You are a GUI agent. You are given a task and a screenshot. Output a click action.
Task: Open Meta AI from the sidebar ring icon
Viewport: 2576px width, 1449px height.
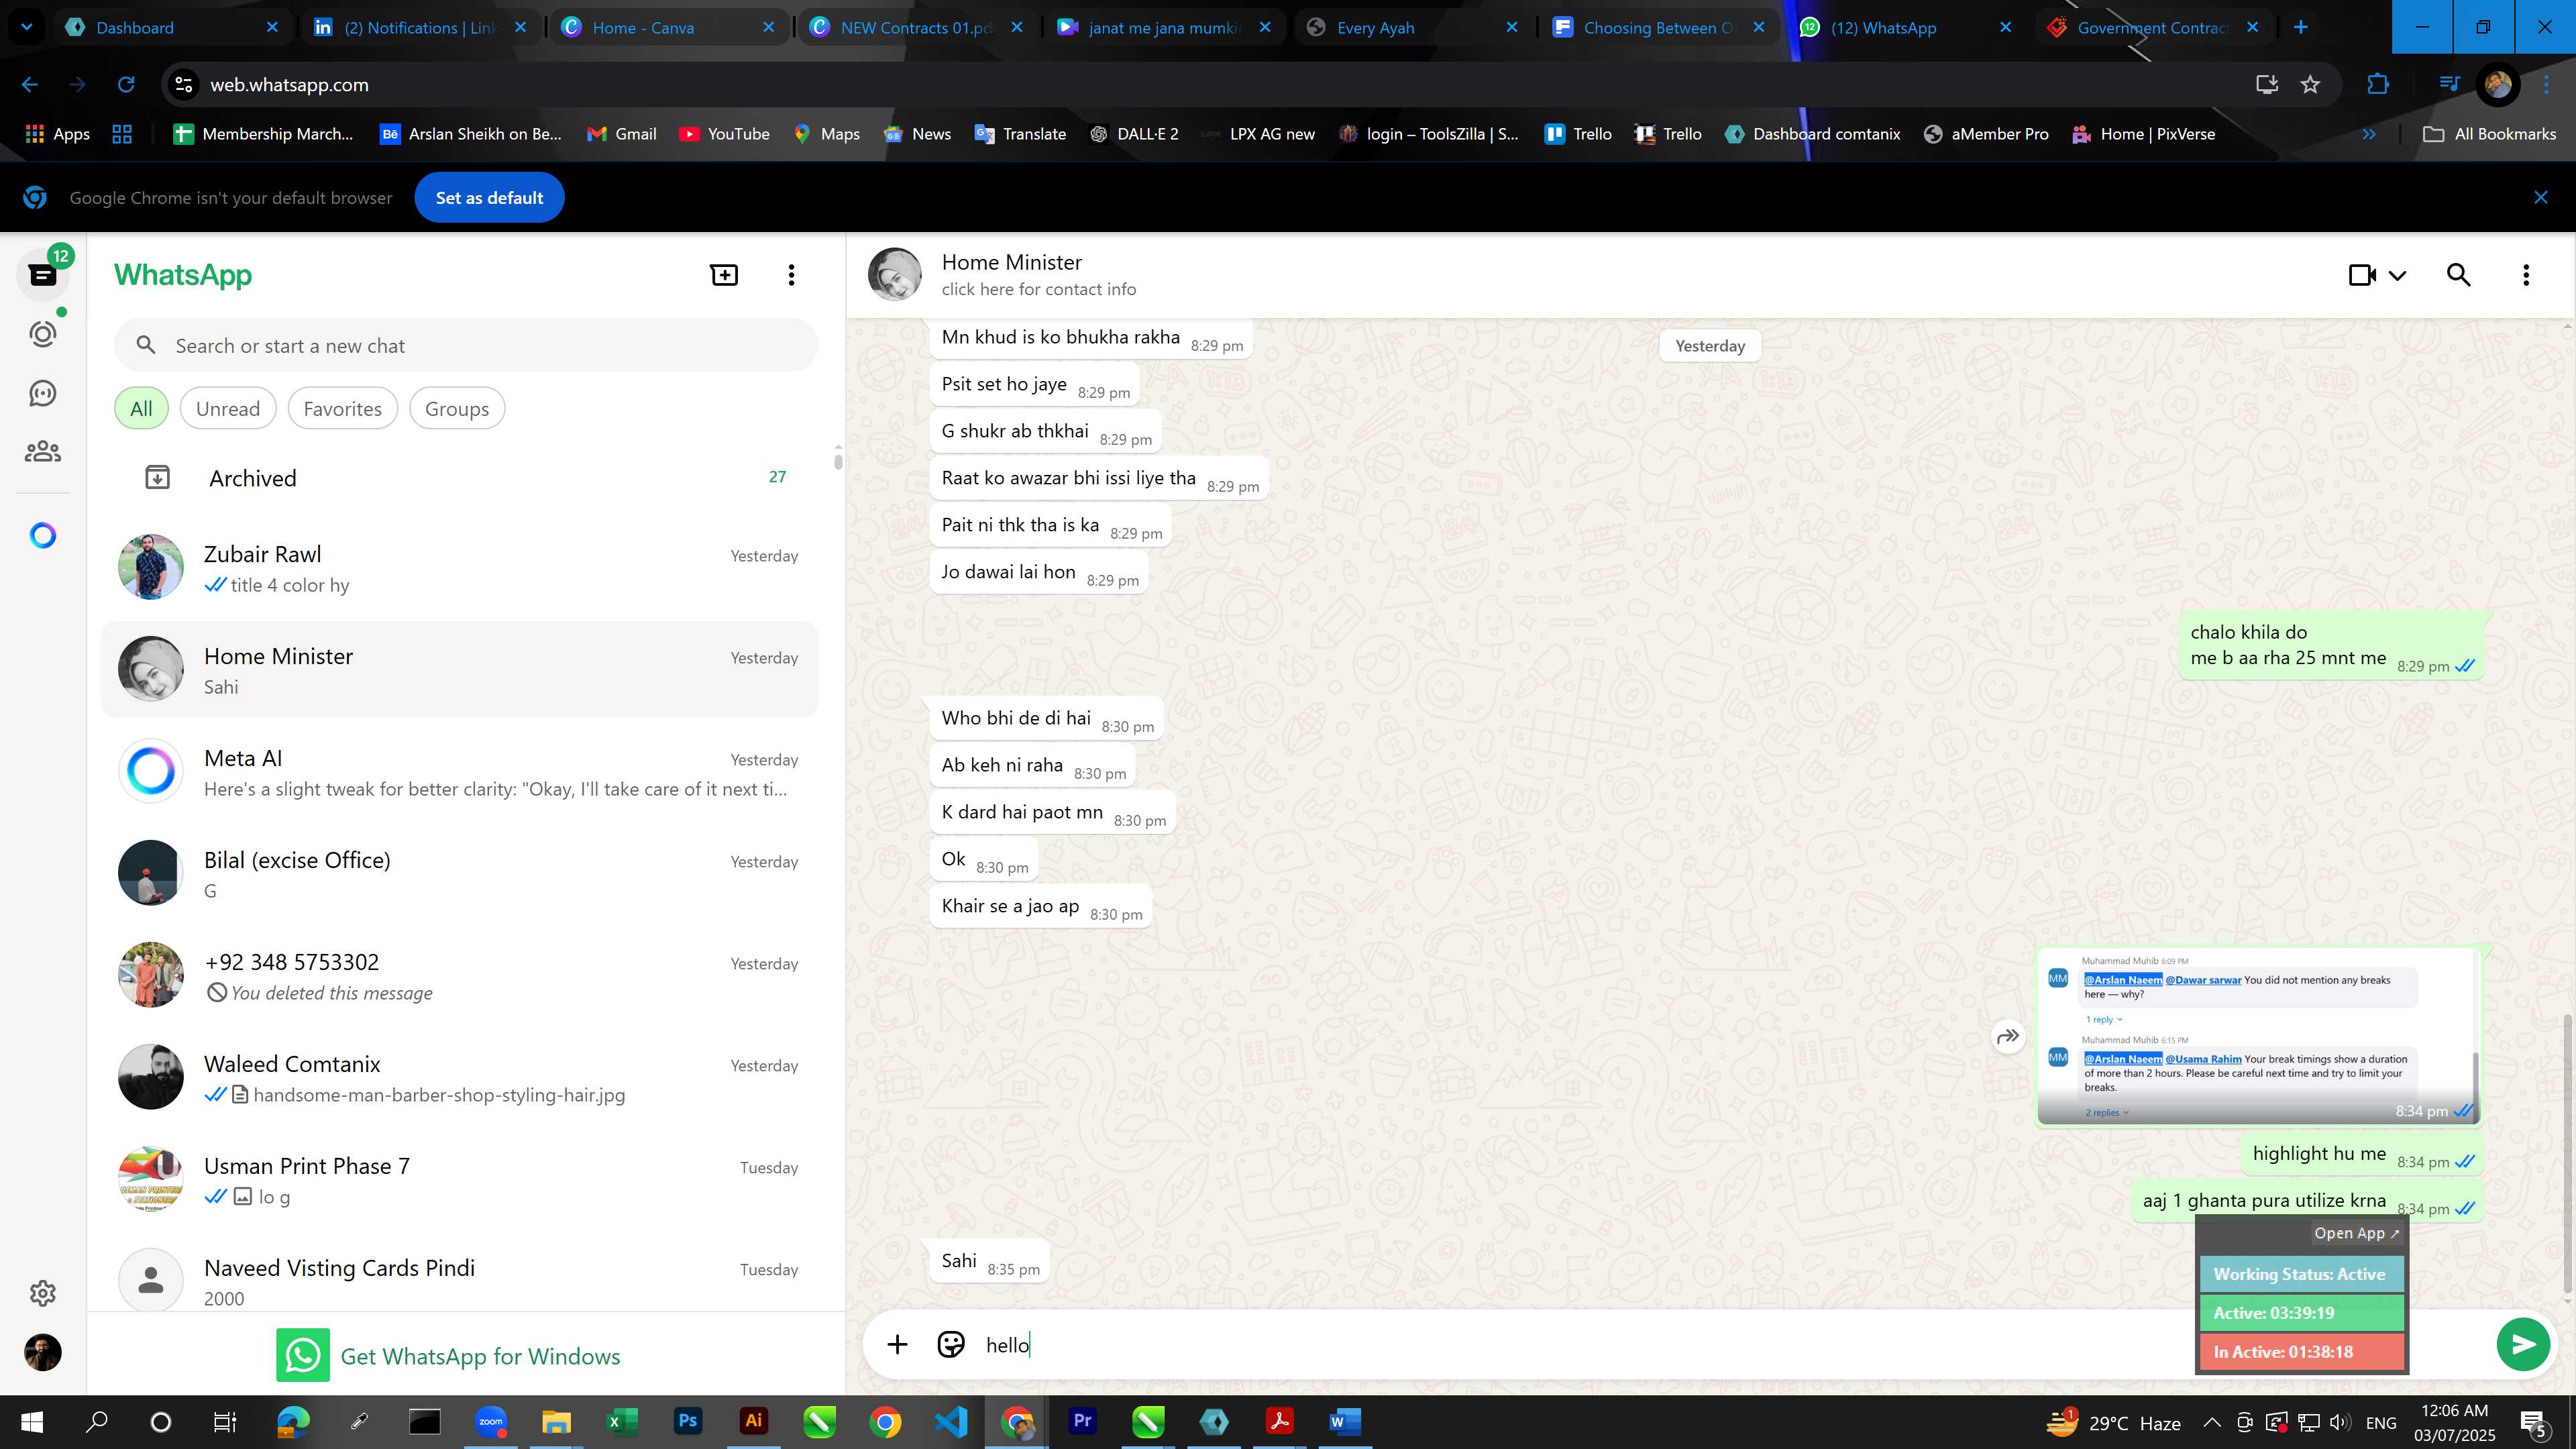tap(43, 536)
